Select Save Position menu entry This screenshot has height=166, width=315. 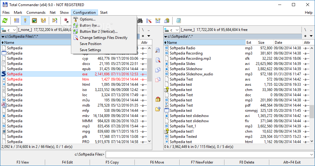click(104, 44)
